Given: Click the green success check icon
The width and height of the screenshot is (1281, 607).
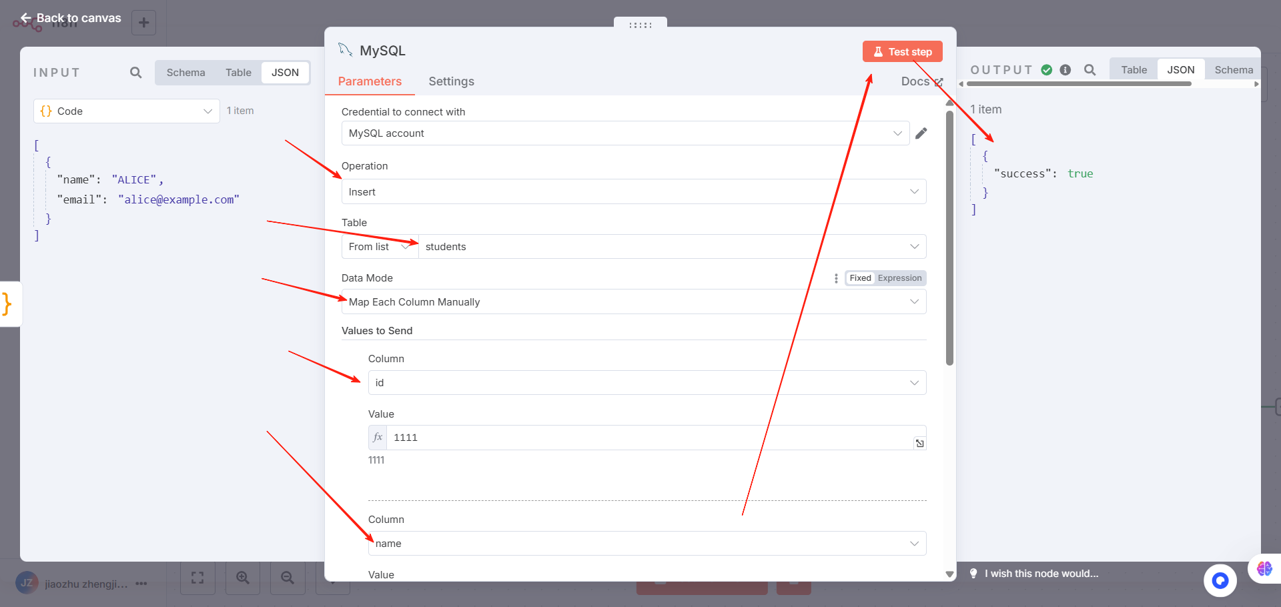Looking at the screenshot, I should 1047,69.
